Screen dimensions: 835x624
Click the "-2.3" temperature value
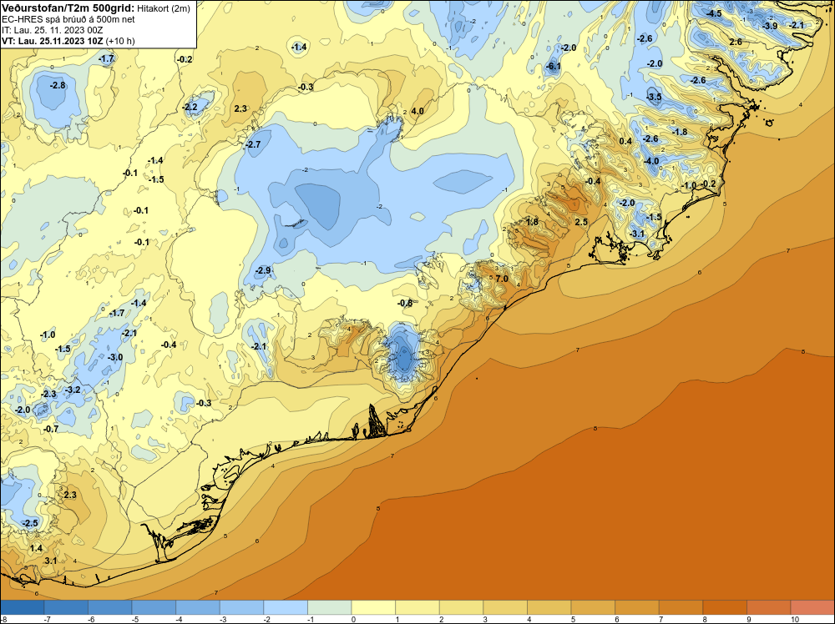pyautogui.click(x=48, y=395)
